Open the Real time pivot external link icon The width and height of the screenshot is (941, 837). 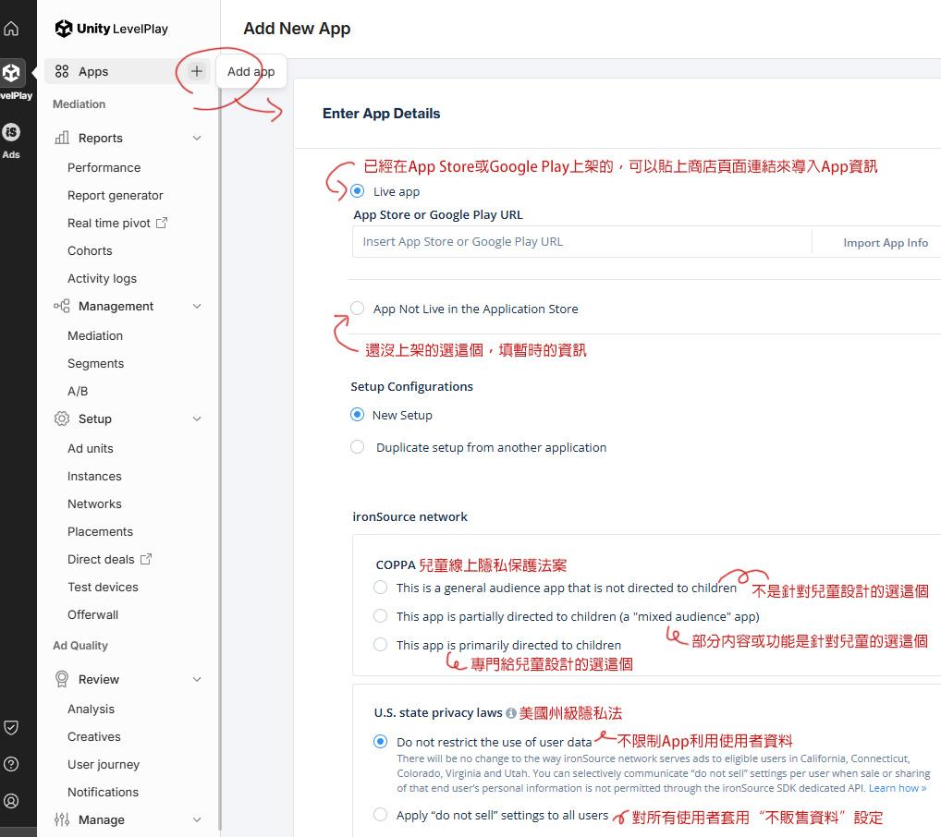(x=165, y=222)
